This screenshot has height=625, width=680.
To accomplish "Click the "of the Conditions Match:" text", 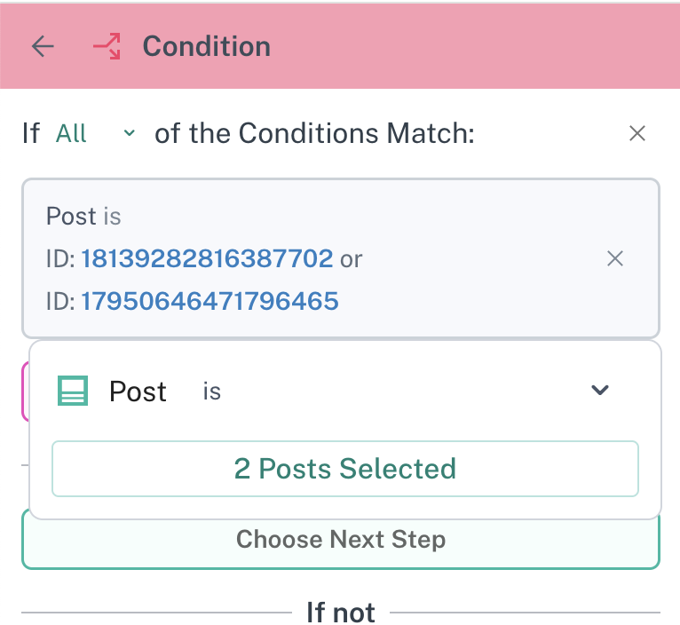I will (314, 133).
